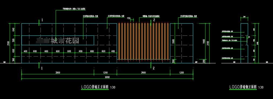273x99 pixels.
Task: Click the 200 dimension at right wall base
Action: pyautogui.click(x=174, y=61)
